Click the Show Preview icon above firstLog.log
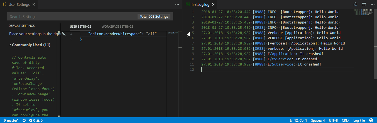This screenshot has width=377, height=123. [355, 4]
